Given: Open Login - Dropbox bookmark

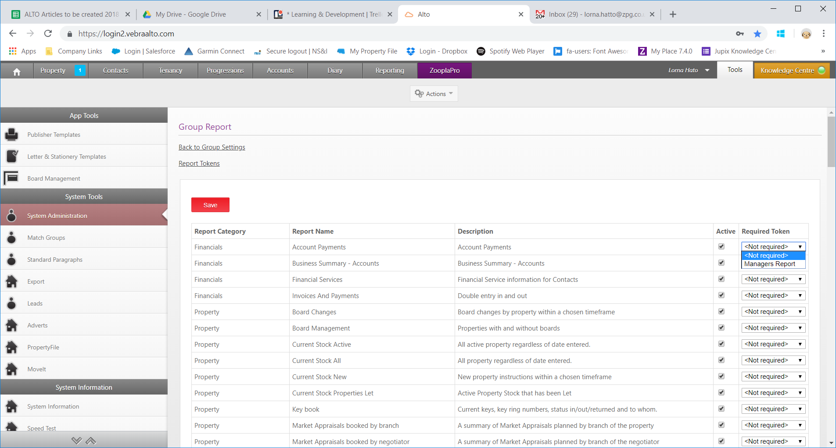Looking at the screenshot, I should [437, 51].
